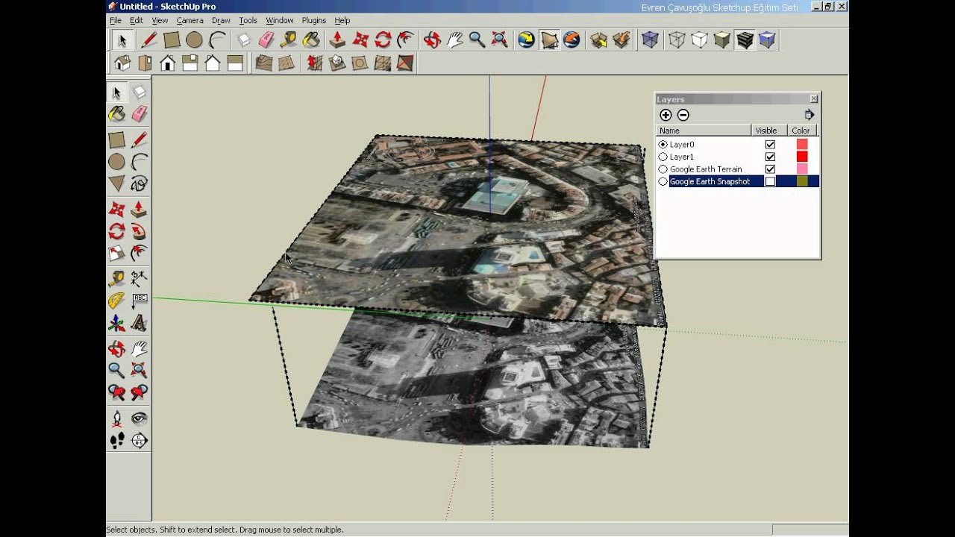This screenshot has width=955, height=537.
Task: Click Place Model in Google Earth icon
Action: click(x=572, y=40)
